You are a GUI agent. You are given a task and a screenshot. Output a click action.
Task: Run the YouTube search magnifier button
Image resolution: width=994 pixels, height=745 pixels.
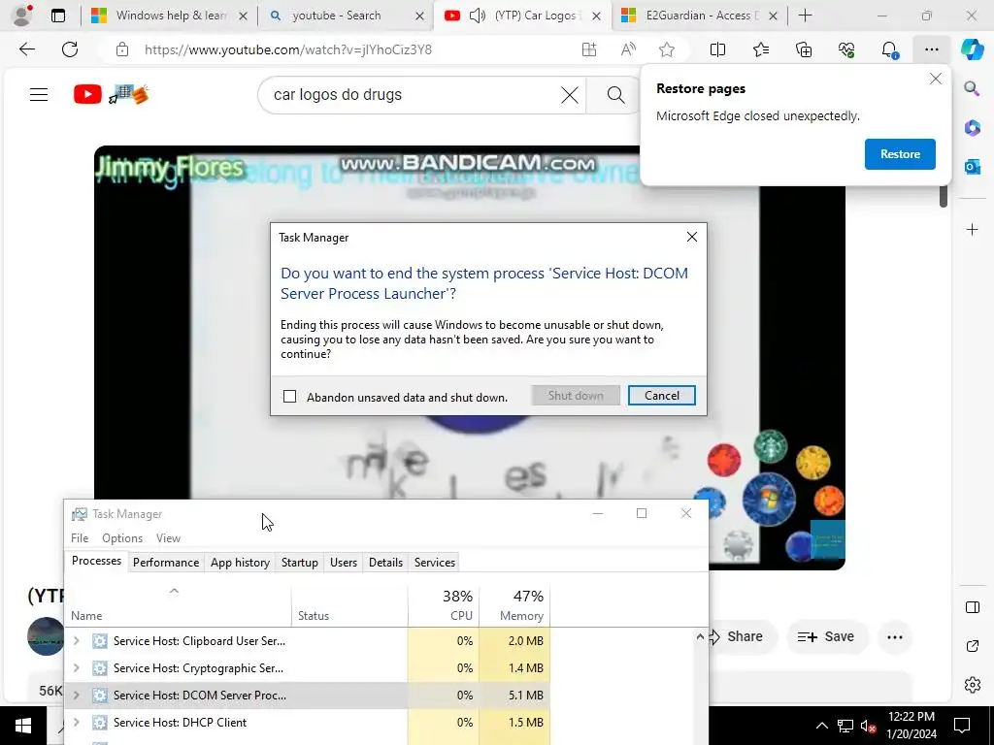pyautogui.click(x=614, y=95)
